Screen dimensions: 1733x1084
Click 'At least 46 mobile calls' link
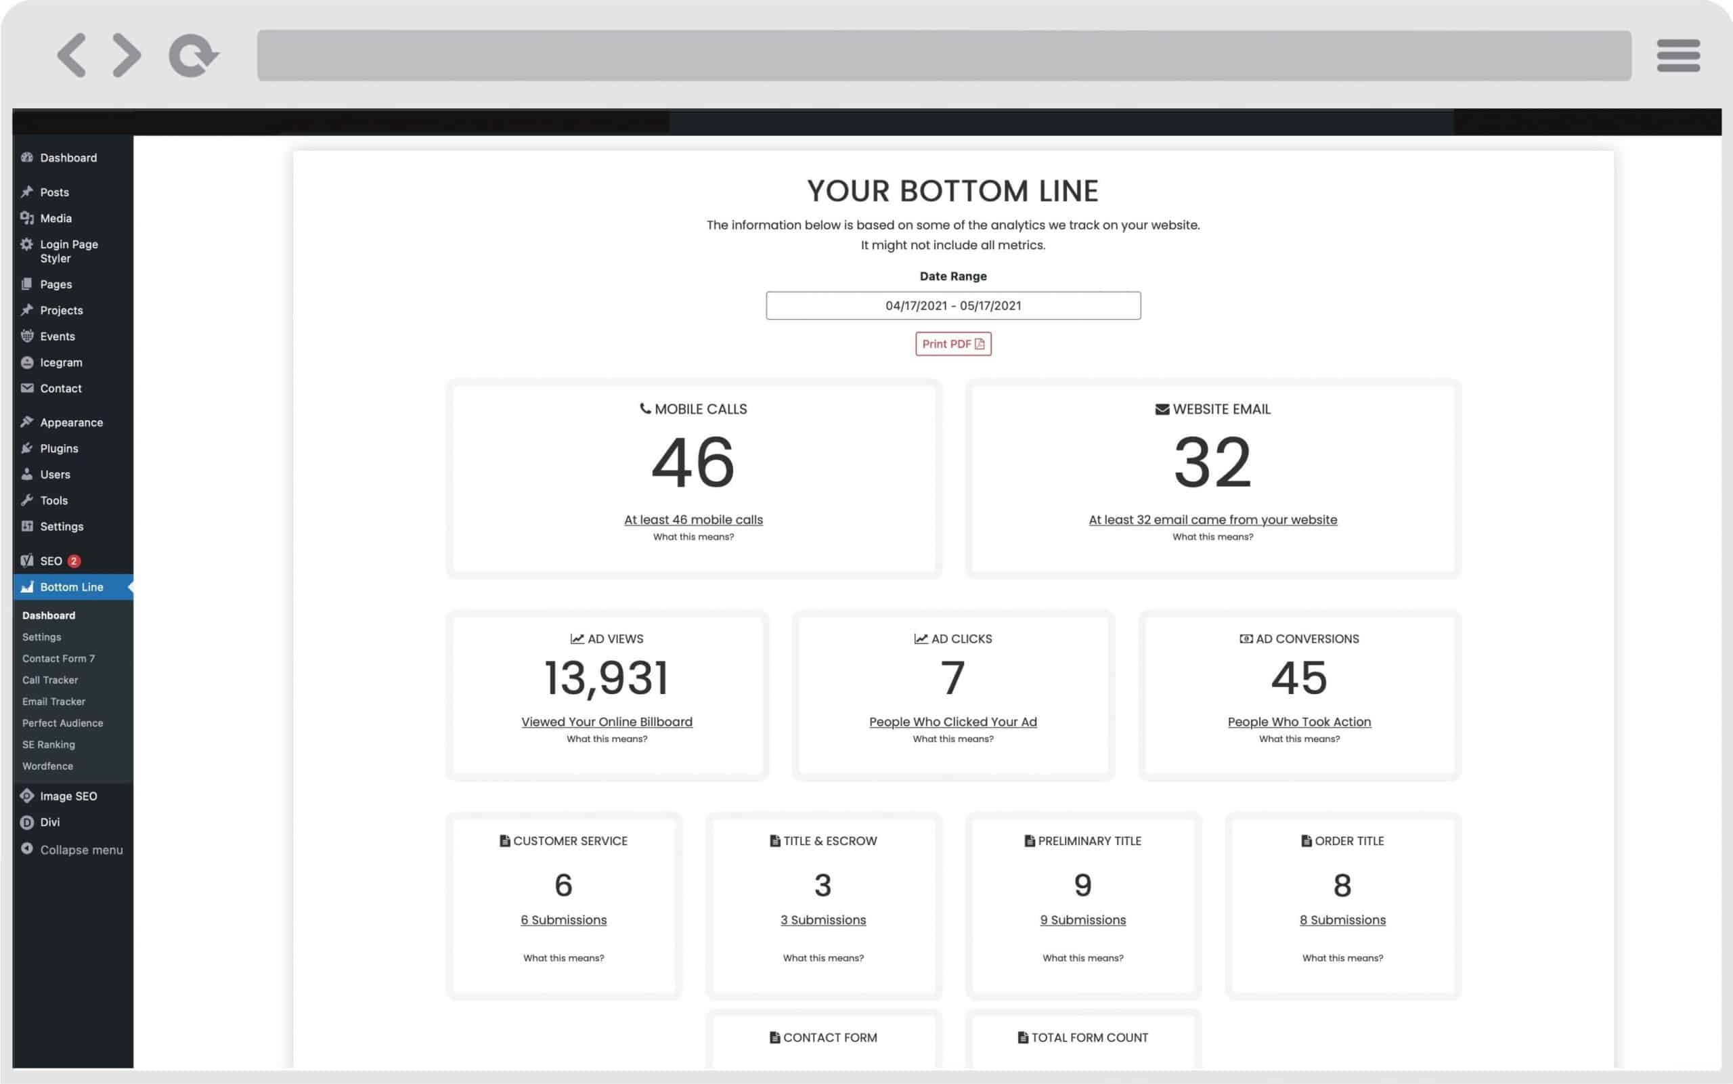pyautogui.click(x=693, y=520)
